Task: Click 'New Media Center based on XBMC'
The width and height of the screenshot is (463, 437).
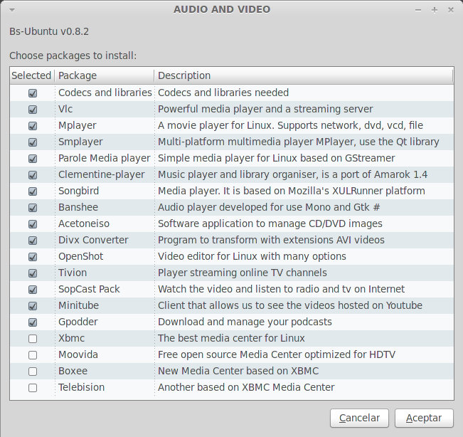Action: point(238,371)
